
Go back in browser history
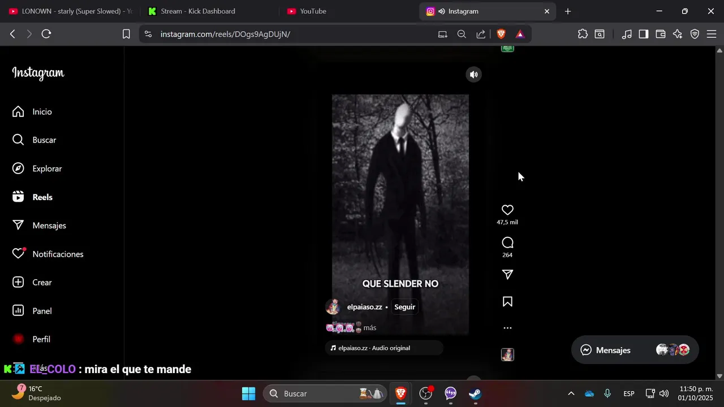[12, 34]
